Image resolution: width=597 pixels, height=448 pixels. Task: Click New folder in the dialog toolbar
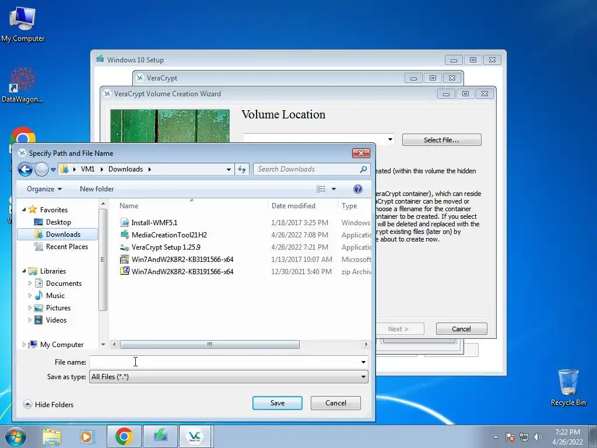97,189
